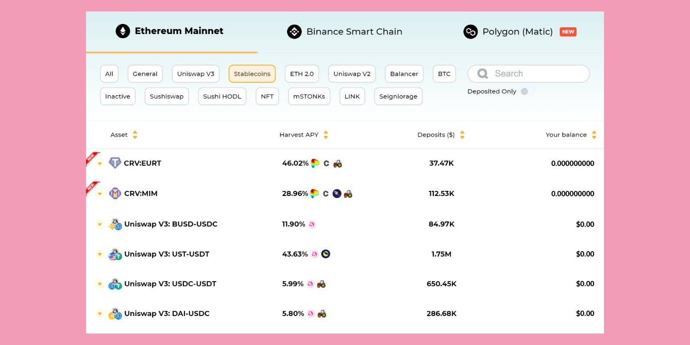
Task: Sort by Asset column arrows
Action: click(x=135, y=135)
